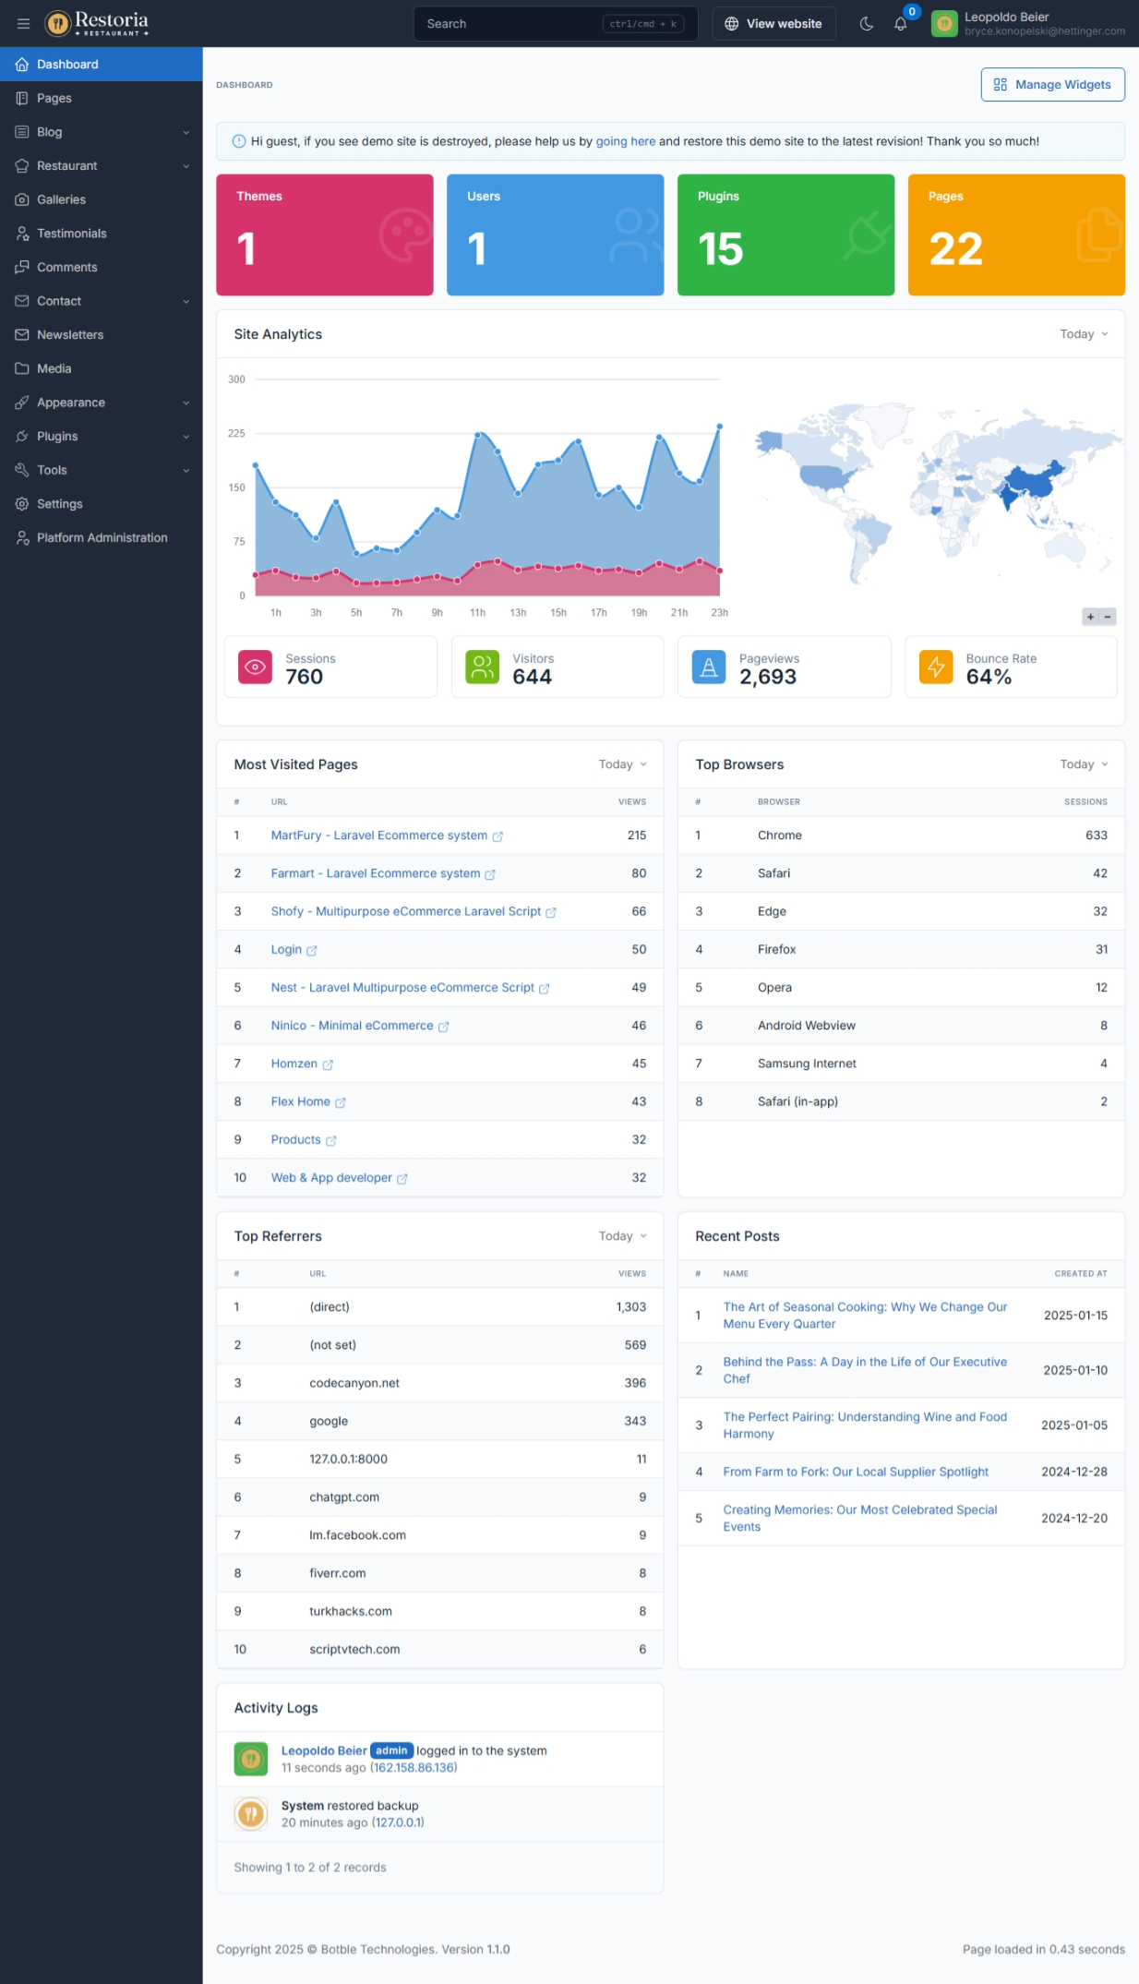Zoom in on the world map
The width and height of the screenshot is (1139, 1984).
1090,617
